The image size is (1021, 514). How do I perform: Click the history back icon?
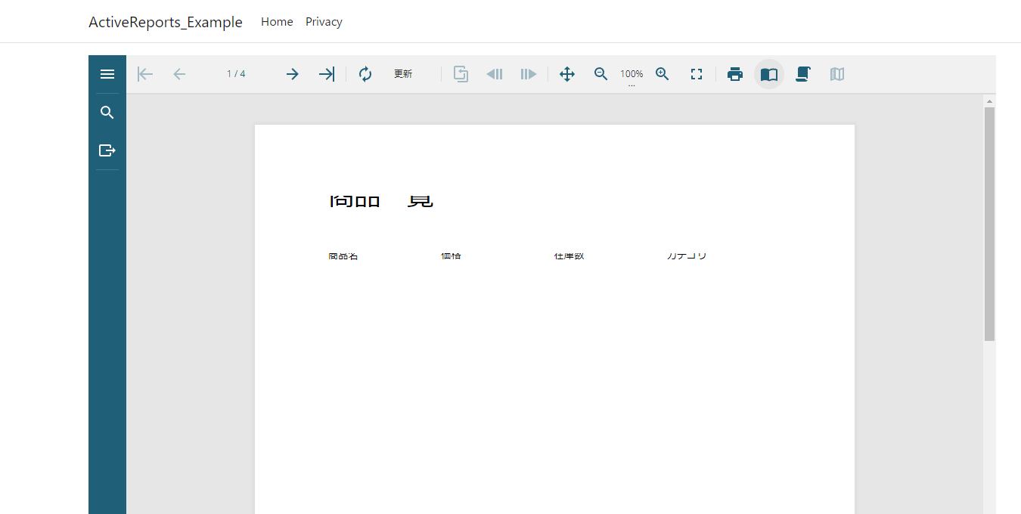coord(495,74)
